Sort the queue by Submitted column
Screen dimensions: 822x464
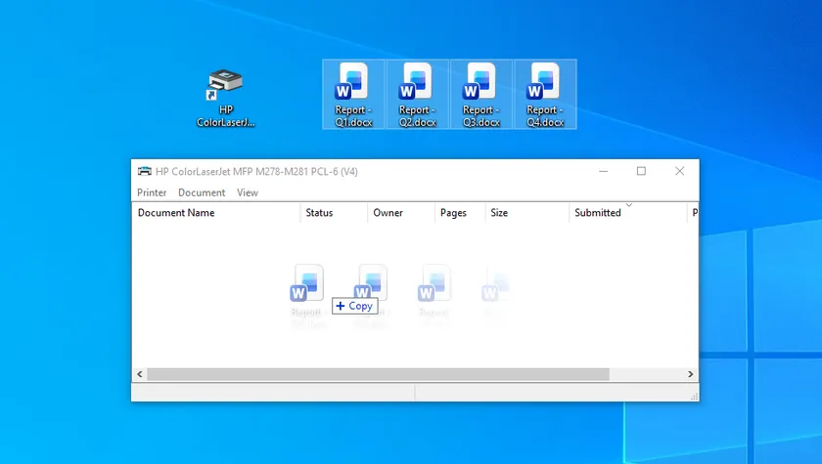tap(627, 212)
